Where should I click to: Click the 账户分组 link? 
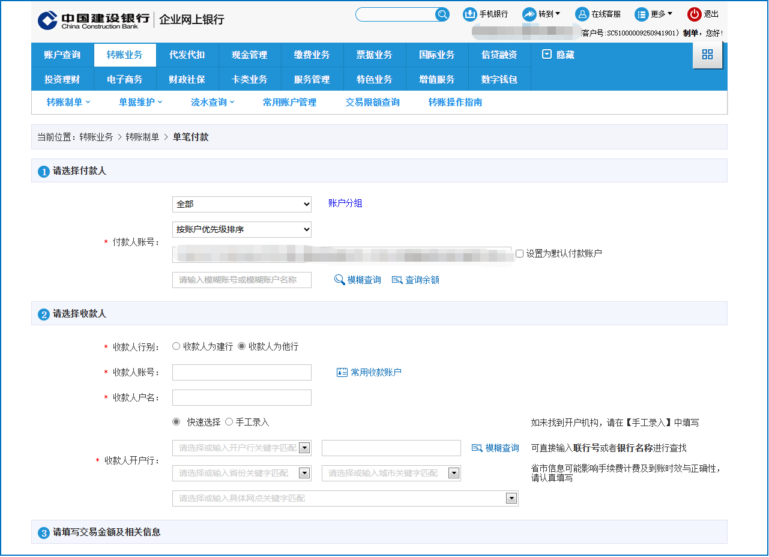(345, 203)
